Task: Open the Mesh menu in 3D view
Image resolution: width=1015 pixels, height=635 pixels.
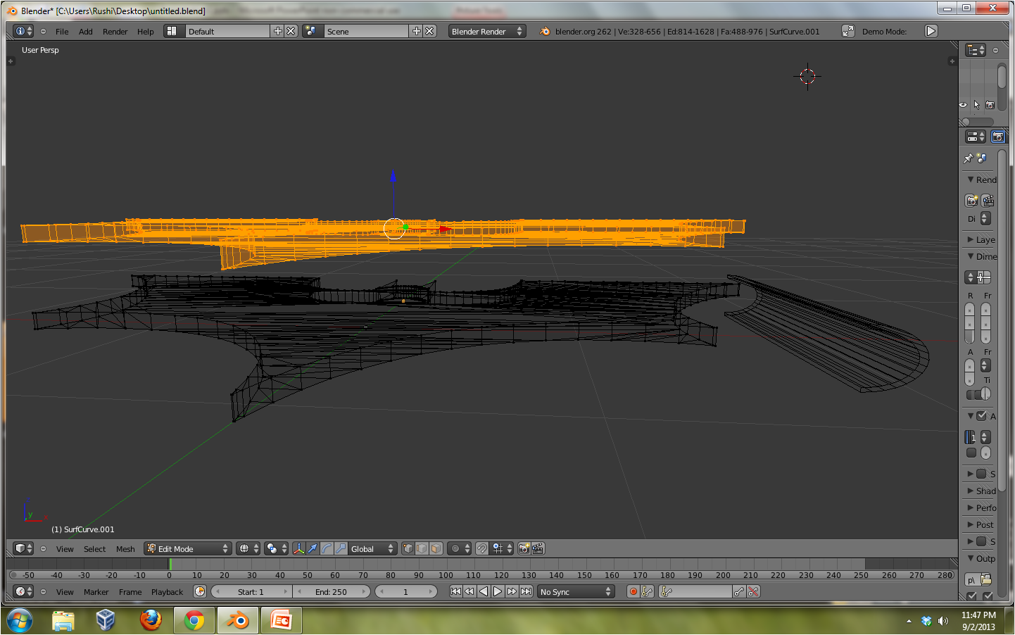Action: pyautogui.click(x=125, y=548)
